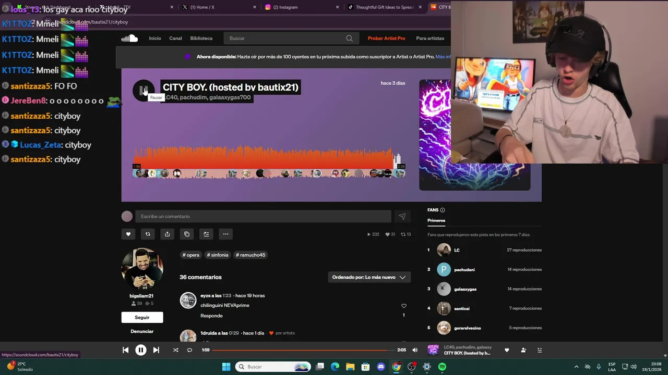The height and width of the screenshot is (375, 668).
Task: Close the Instagram browser tab
Action: (x=337, y=7)
